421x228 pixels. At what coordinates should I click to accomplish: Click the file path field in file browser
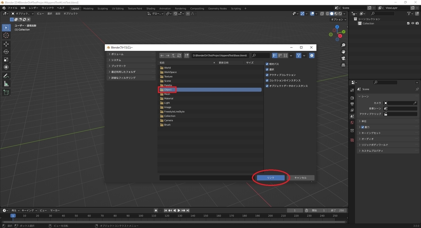[220, 55]
